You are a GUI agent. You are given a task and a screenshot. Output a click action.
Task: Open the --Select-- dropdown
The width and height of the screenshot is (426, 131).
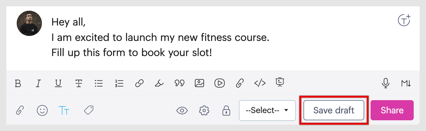267,111
